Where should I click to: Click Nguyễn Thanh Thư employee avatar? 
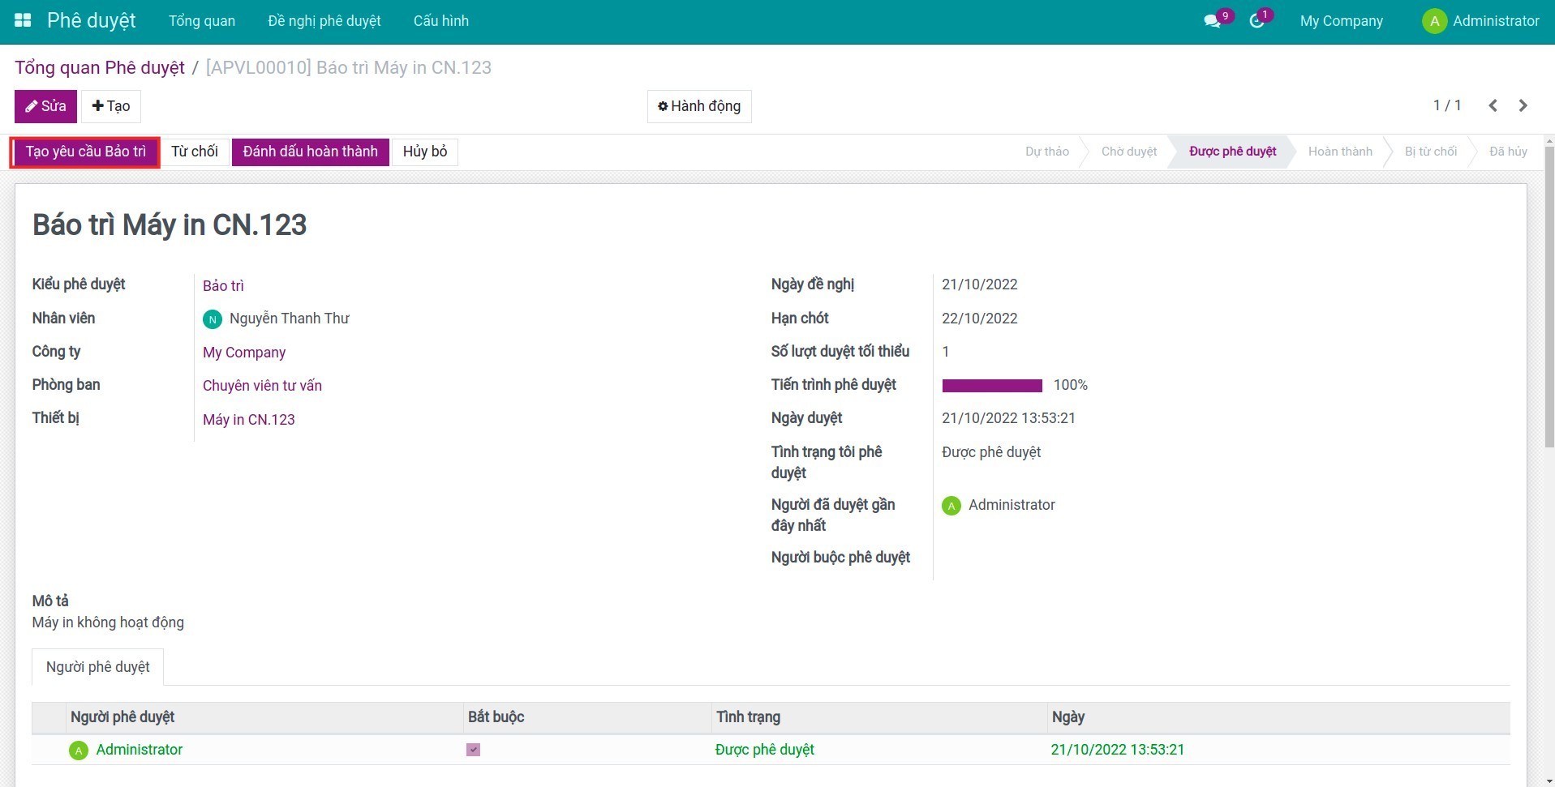point(212,319)
